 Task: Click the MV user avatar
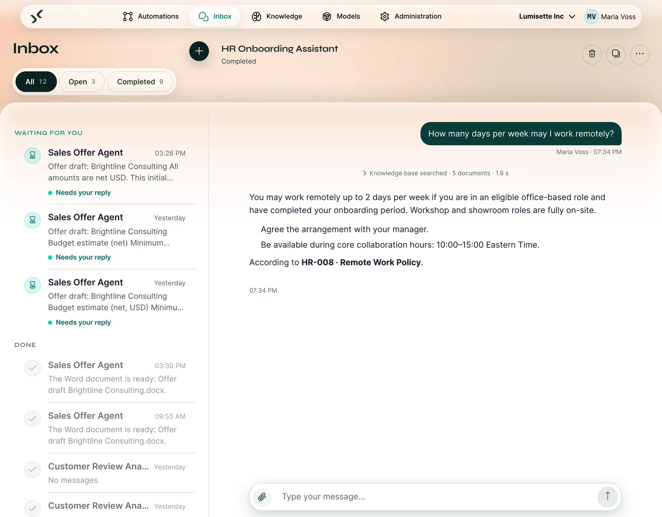point(591,17)
